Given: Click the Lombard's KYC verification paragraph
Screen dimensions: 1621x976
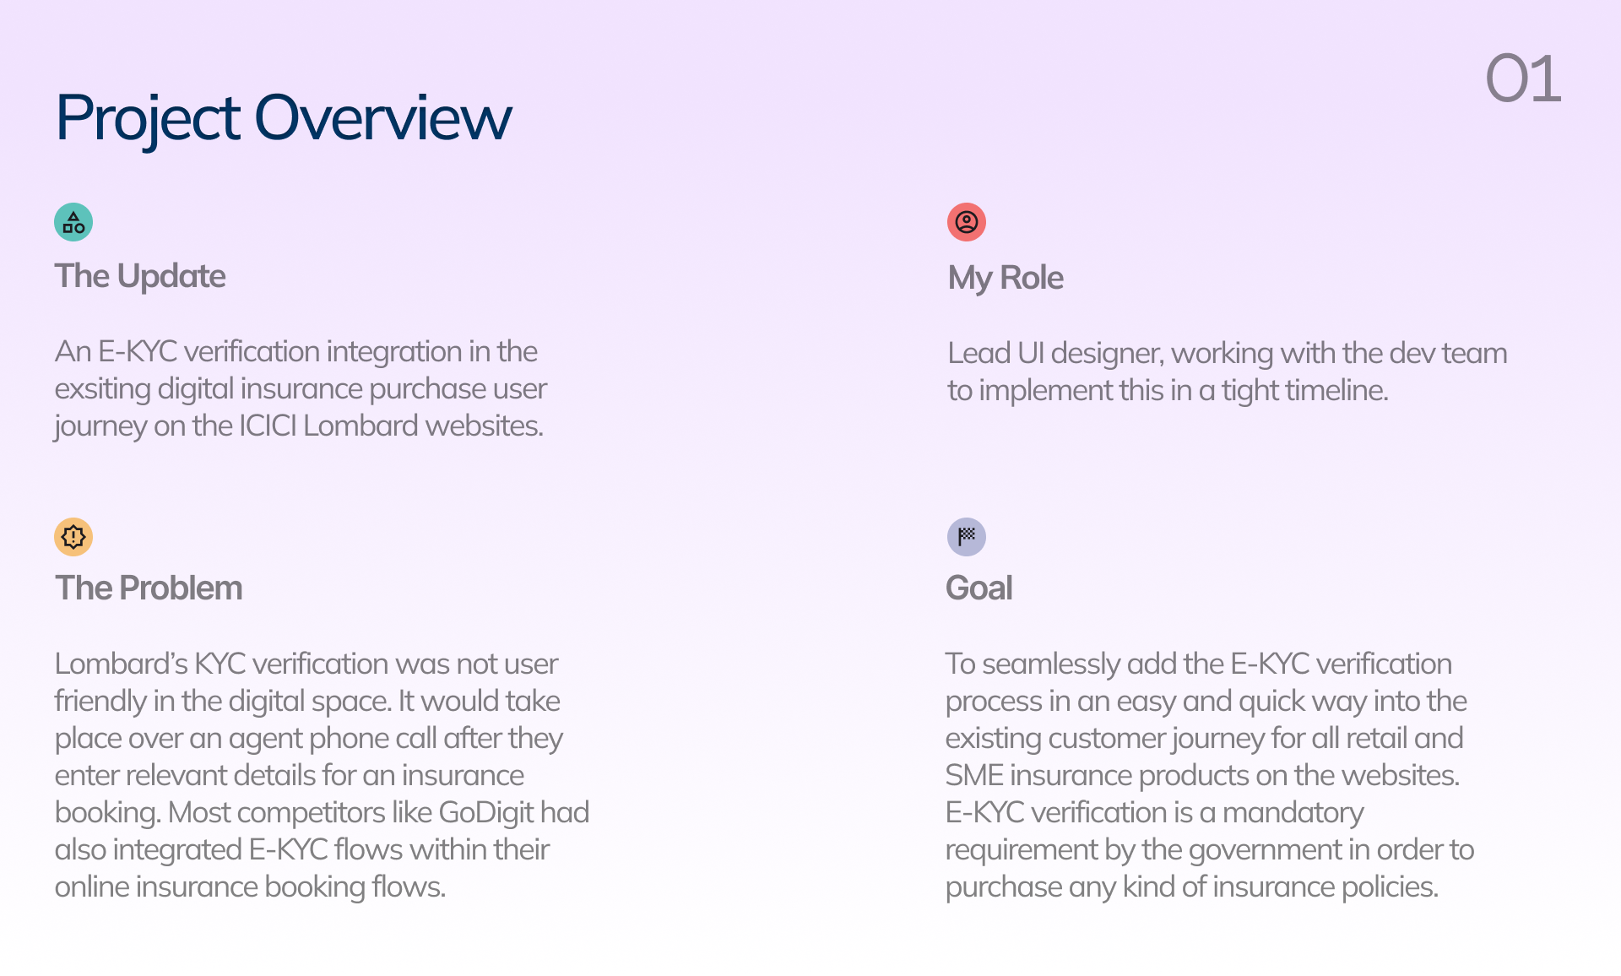Looking at the screenshot, I should [x=322, y=775].
